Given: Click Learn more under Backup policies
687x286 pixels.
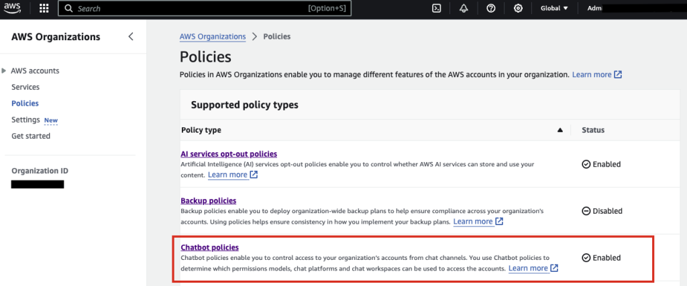Looking at the screenshot, I should point(473,221).
